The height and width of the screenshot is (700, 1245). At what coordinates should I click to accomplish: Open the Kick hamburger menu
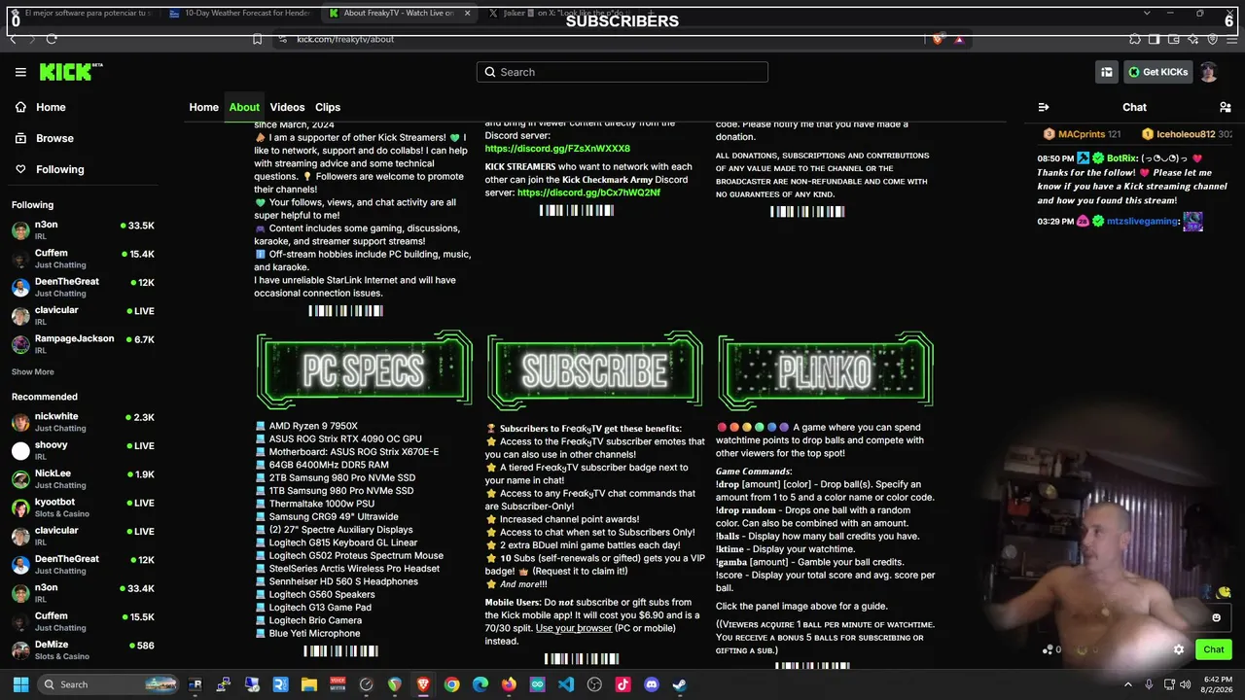[20, 72]
